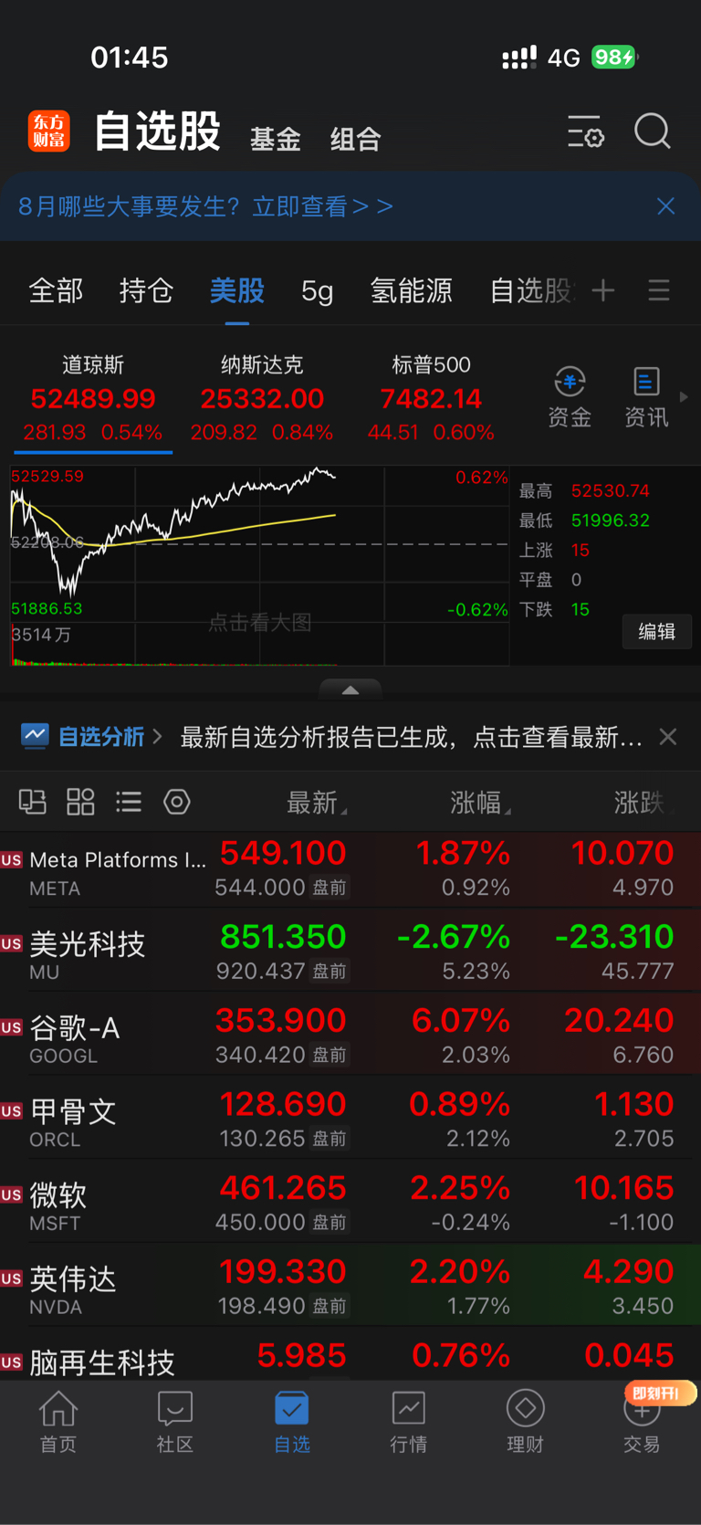The width and height of the screenshot is (701, 1525).
Task: Select the 道琼斯 index card
Action: pyautogui.click(x=93, y=399)
